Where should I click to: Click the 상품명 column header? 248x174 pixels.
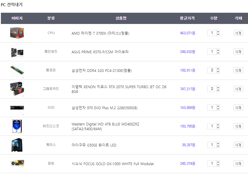121,18
